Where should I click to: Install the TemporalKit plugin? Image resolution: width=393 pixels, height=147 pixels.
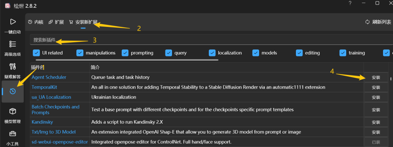tap(376, 88)
